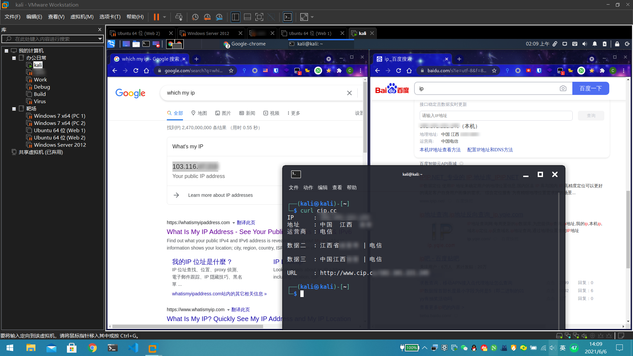Image resolution: width=633 pixels, height=356 pixels.
Task: Select Windows 7 x64 (PC 2) in library
Action: click(x=59, y=123)
